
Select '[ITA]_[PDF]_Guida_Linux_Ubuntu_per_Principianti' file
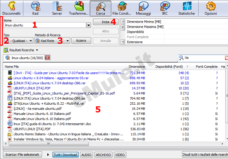64,93
